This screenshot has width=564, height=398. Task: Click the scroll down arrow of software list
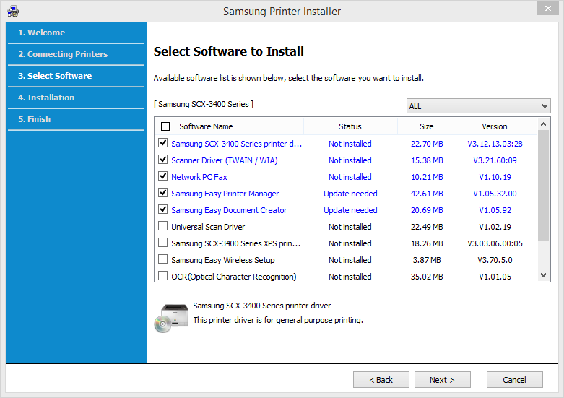(x=544, y=275)
